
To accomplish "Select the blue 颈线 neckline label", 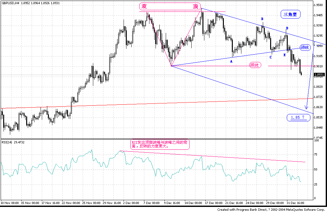I will click(305, 47).
